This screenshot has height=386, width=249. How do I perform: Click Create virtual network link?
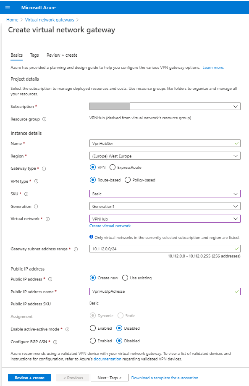[110, 226]
